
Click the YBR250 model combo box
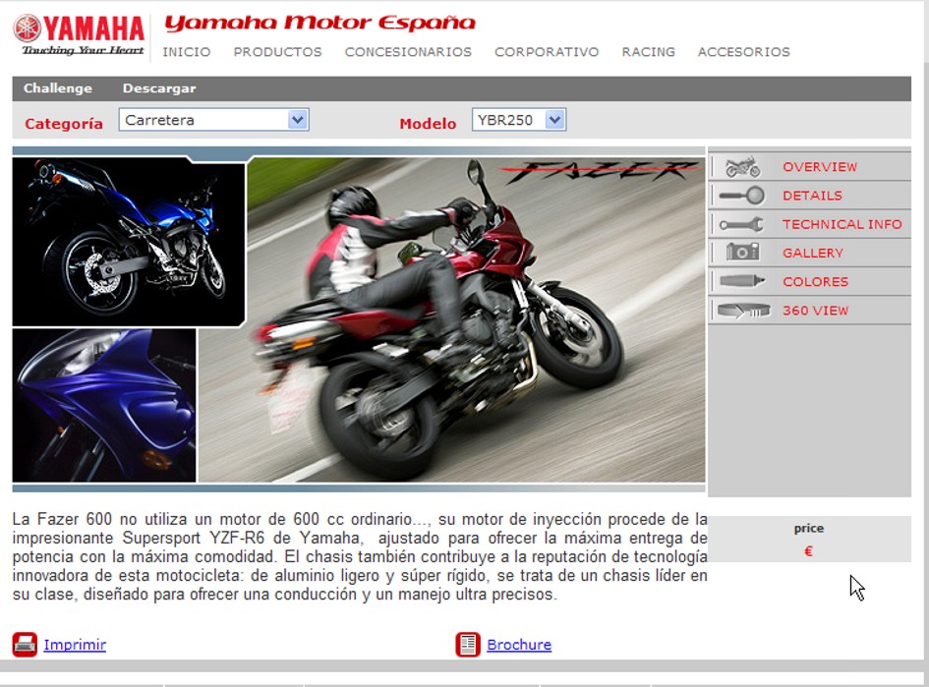tap(519, 120)
